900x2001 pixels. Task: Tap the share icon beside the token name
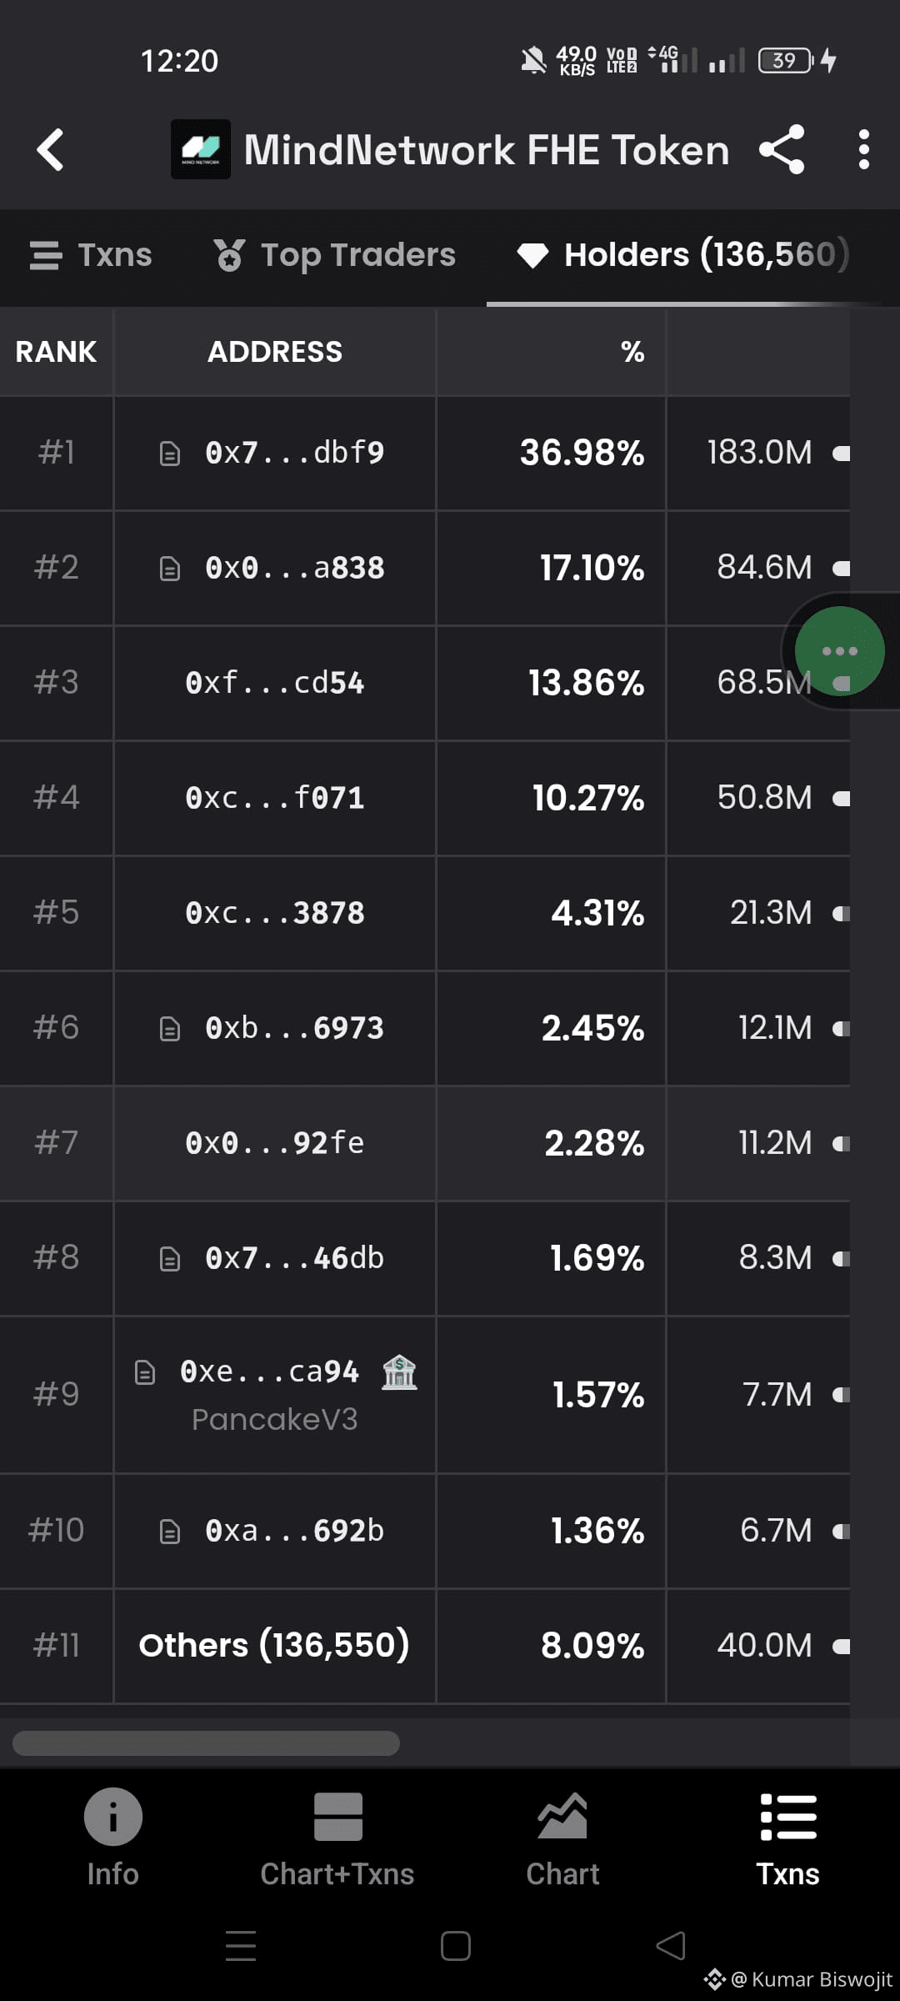click(782, 149)
